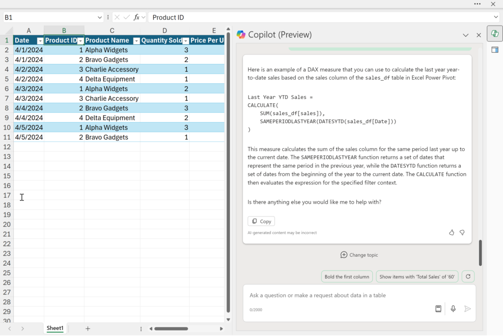This screenshot has height=336, width=503.
Task: Toggle the Copilot pane icon in side rail
Action: click(x=495, y=33)
